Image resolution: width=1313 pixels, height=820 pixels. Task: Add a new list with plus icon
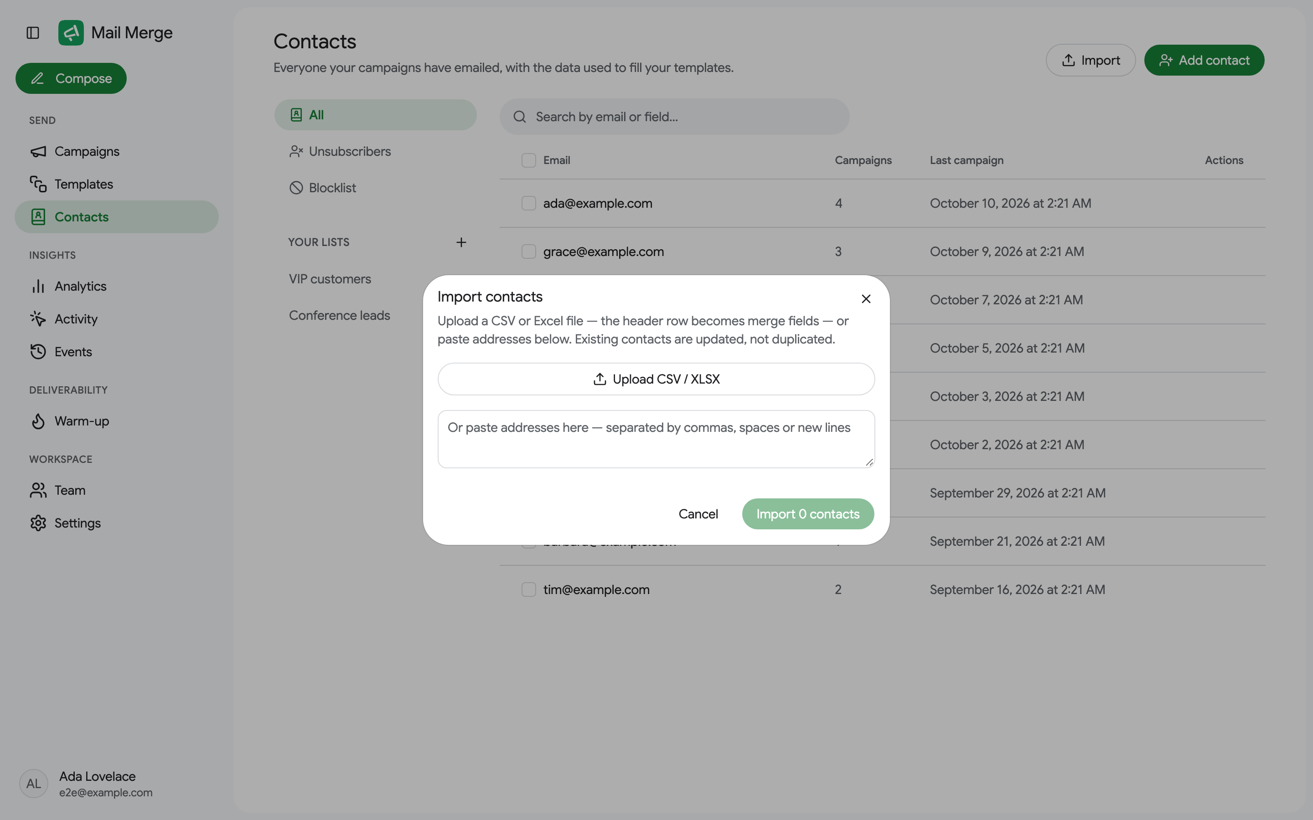point(461,242)
